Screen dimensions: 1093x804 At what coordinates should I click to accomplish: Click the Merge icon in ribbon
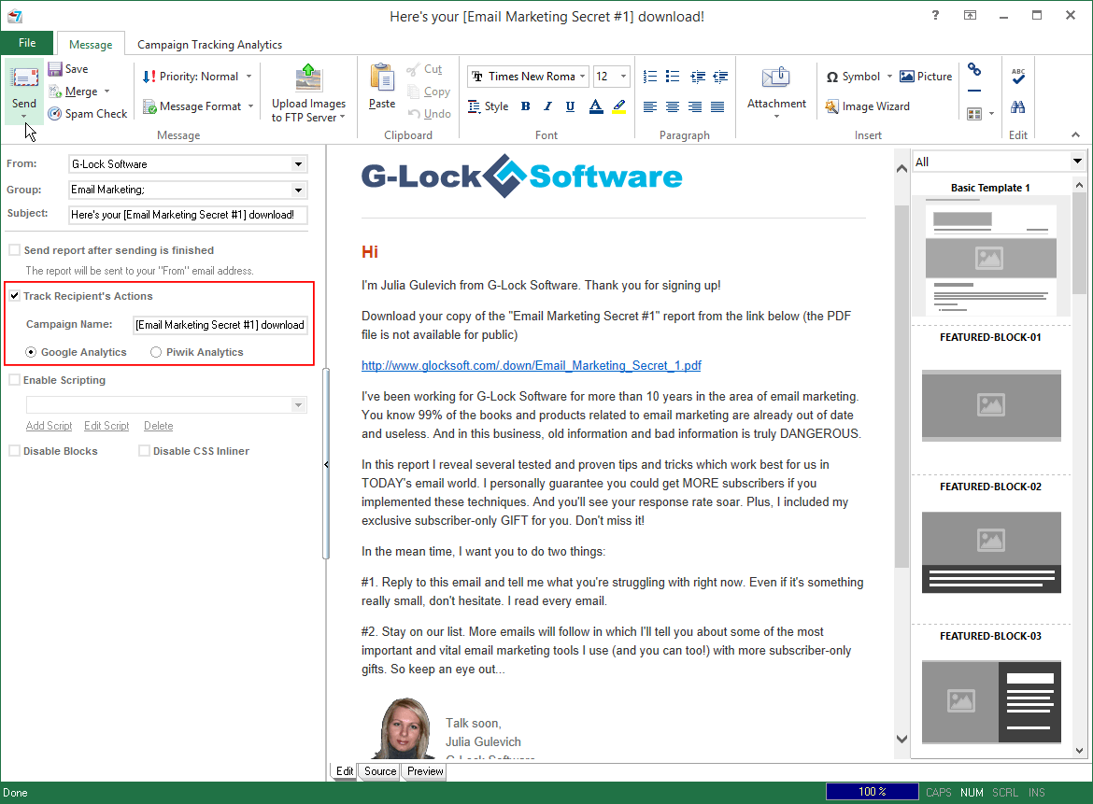click(55, 92)
